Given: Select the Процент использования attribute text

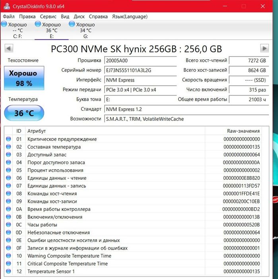Looking at the screenshot, I should (x=55, y=170).
